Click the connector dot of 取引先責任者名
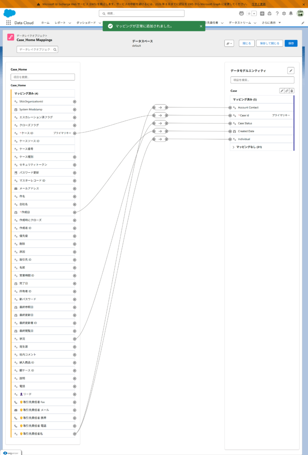 75,434
